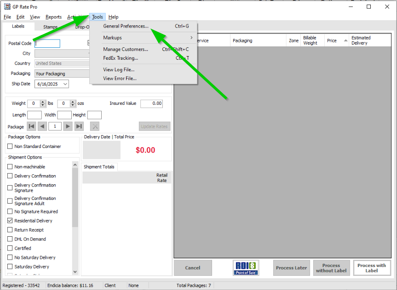Switch to the Labels tab
Viewport: 397px width, 290px height.
click(x=18, y=26)
